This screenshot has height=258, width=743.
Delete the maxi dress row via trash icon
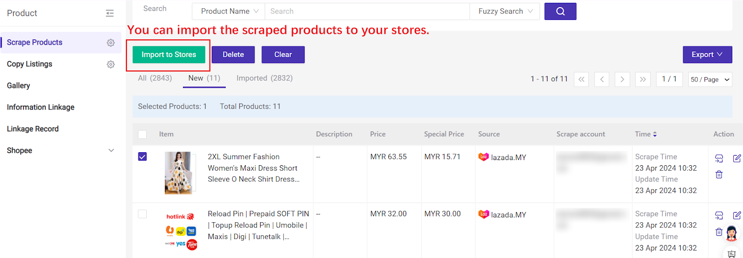(719, 175)
